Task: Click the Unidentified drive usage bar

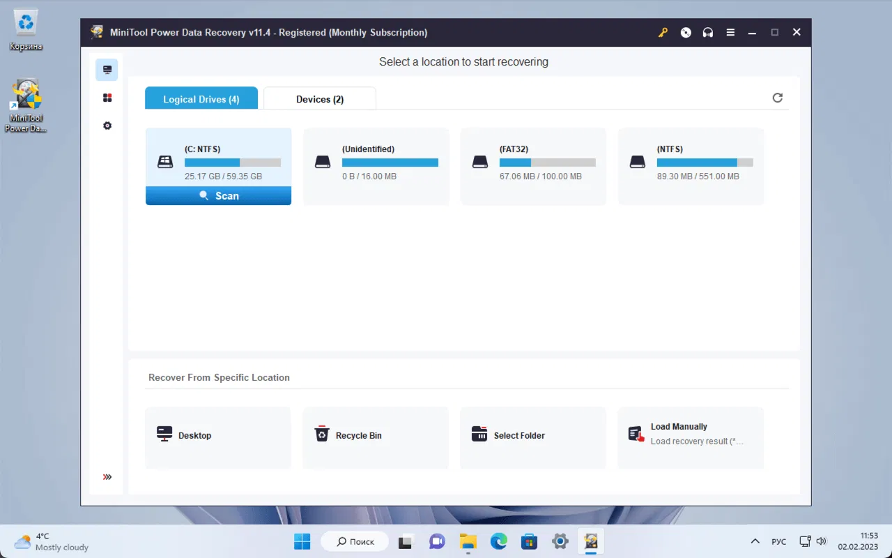Action: point(390,163)
